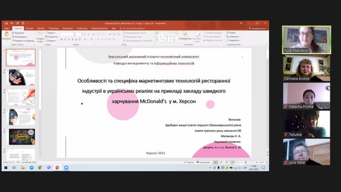341x192 pixels.
Task: Open the Insert (Вставка) ribbon tab
Action: pyautogui.click(x=30, y=28)
